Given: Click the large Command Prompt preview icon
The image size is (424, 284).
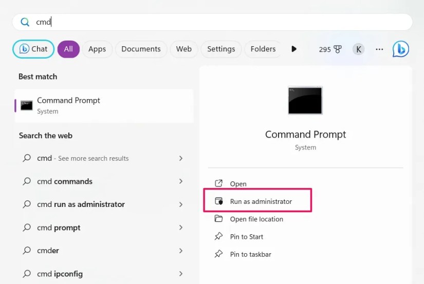Looking at the screenshot, I should click(305, 100).
